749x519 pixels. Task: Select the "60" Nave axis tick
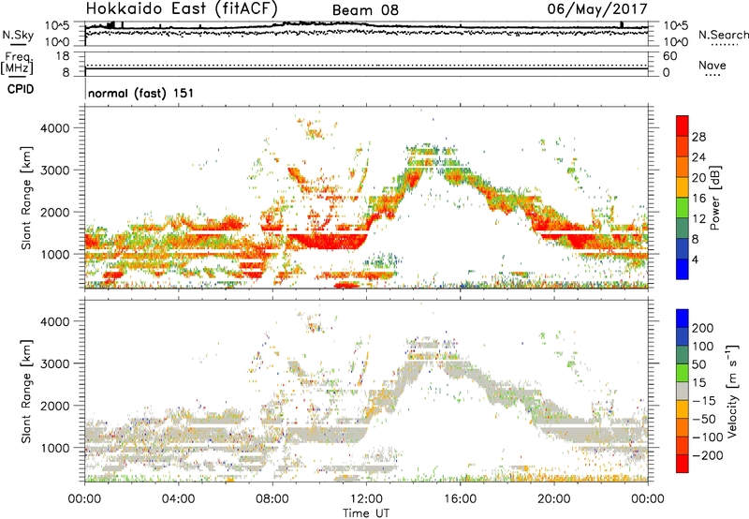pos(670,56)
